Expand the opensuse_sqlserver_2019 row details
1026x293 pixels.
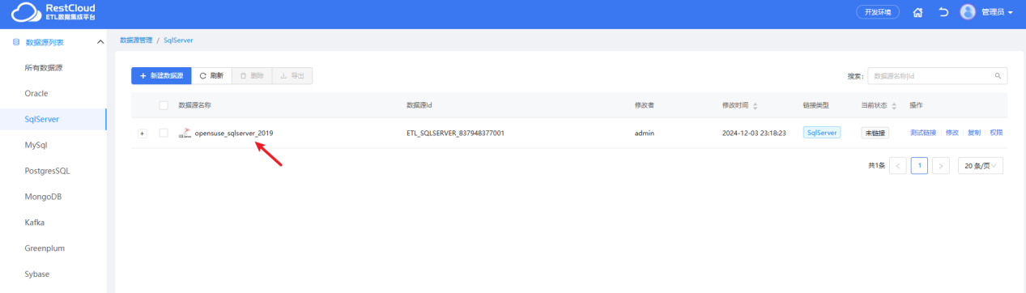143,133
